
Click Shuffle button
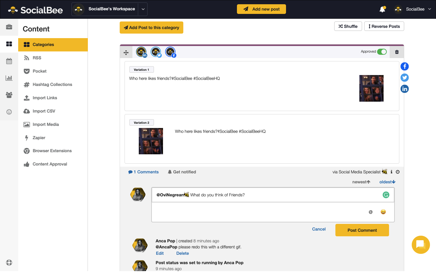click(348, 26)
